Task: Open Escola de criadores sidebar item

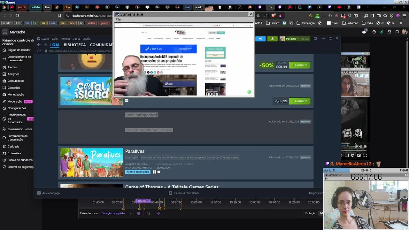Action: pyautogui.click(x=17, y=160)
